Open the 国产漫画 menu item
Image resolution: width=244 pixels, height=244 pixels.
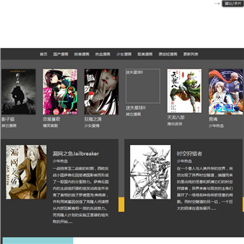click(x=61, y=54)
